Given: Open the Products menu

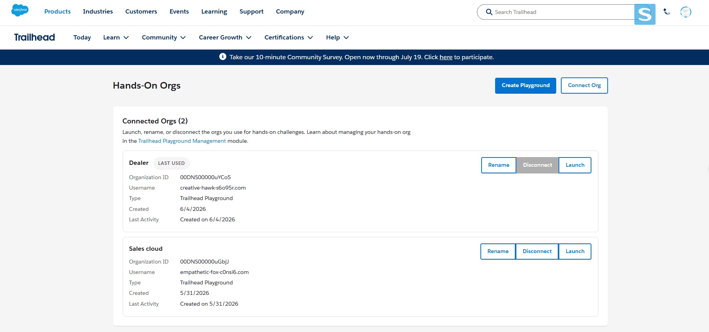Looking at the screenshot, I should point(57,12).
